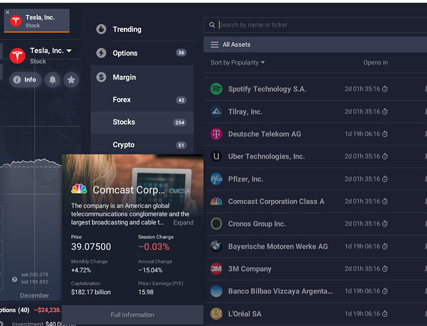
Task: Open the Margin category
Action: [142, 78]
